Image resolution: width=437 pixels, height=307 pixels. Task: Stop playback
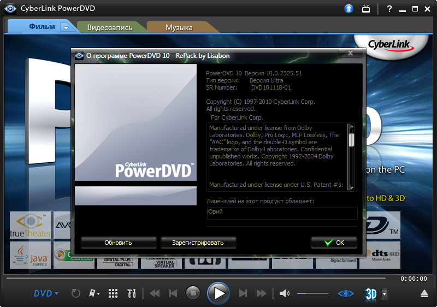[x=193, y=293]
